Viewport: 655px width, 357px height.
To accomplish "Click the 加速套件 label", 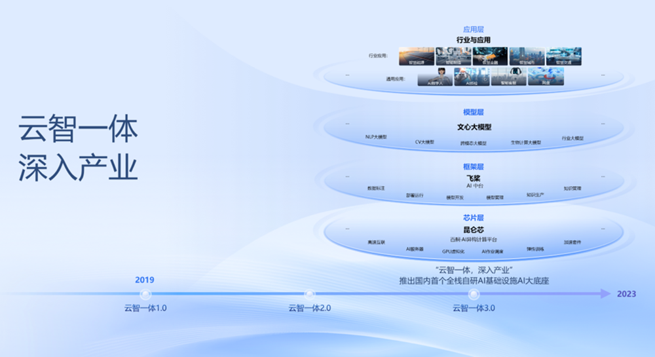I will tap(572, 242).
